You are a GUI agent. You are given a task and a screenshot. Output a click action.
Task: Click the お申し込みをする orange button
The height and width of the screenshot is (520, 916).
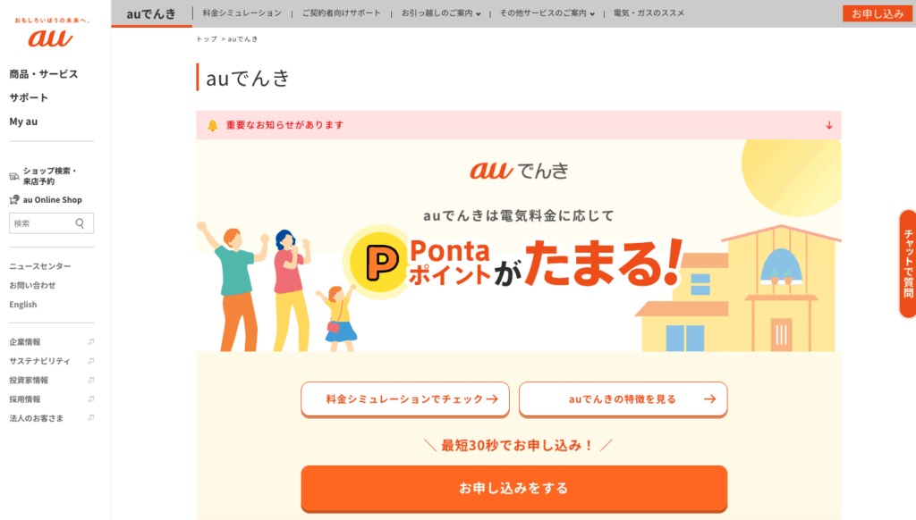click(514, 489)
